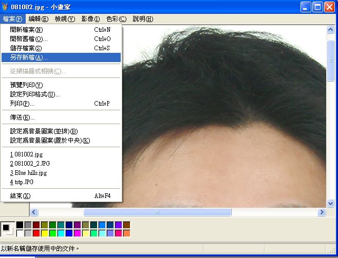
Task: Click the horizontal scrollbar left arrow
Action: (34, 212)
